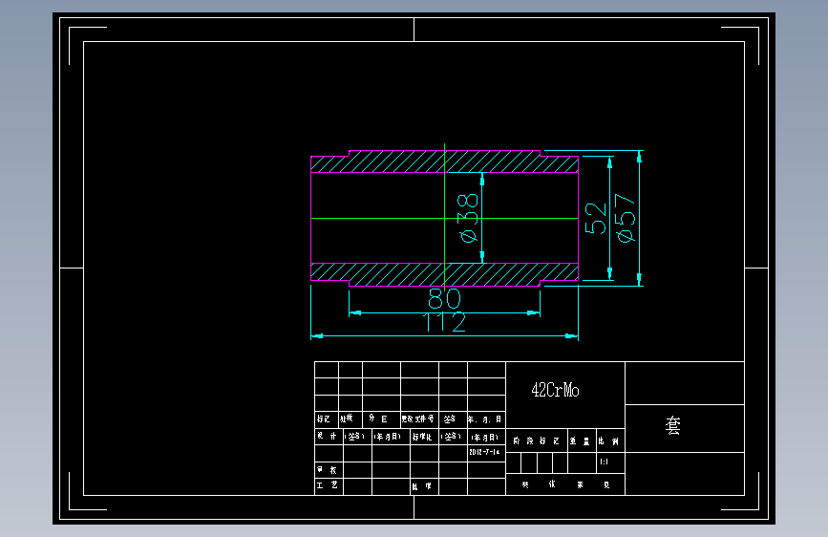
Task: Select the 标准化 label in title block
Action: pos(422,437)
